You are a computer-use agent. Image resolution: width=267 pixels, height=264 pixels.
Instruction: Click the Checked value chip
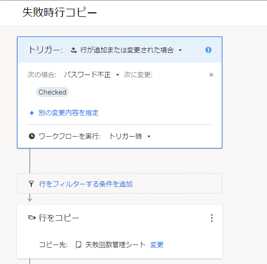coord(52,92)
